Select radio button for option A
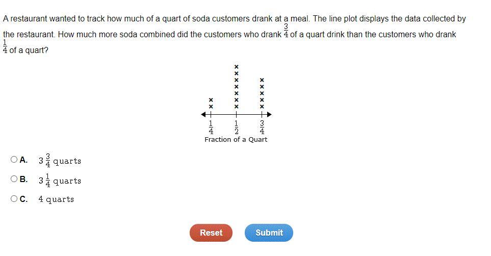The image size is (491, 256). [14, 160]
